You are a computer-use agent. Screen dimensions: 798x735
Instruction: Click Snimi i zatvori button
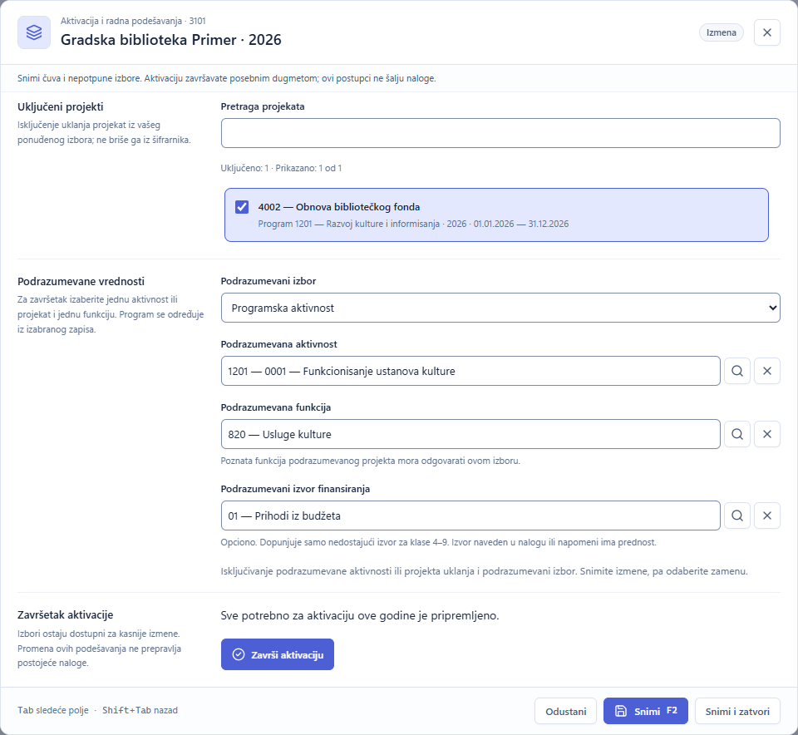[x=737, y=711]
